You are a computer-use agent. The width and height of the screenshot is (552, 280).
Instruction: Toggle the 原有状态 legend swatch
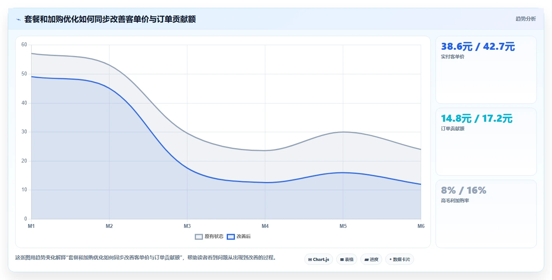click(x=199, y=236)
